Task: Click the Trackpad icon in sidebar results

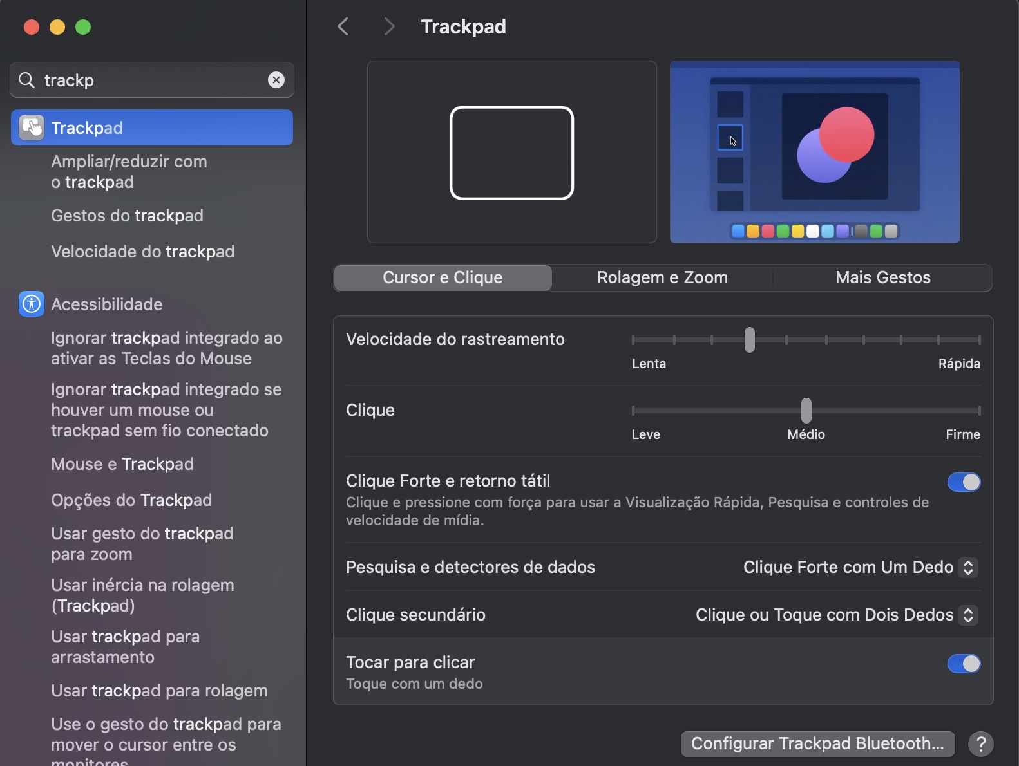Action: click(x=32, y=127)
